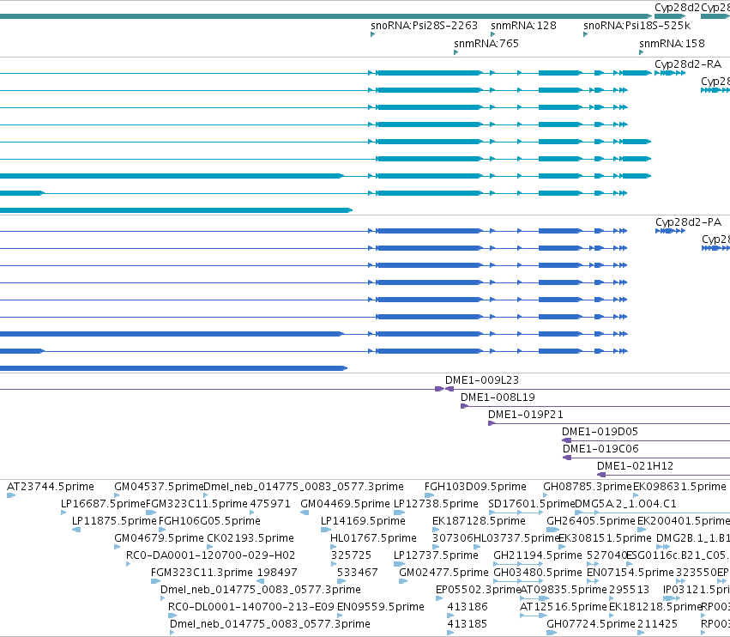
Task: Select the snoRNA:Psi18S-525k feature arrow
Action: [x=586, y=34]
